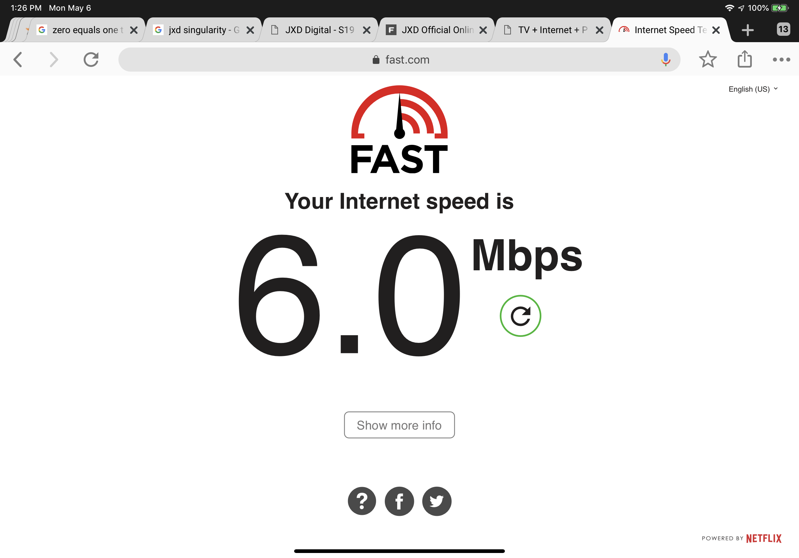Tap the microphone voice search icon
This screenshot has height=558, width=799.
[x=665, y=60]
